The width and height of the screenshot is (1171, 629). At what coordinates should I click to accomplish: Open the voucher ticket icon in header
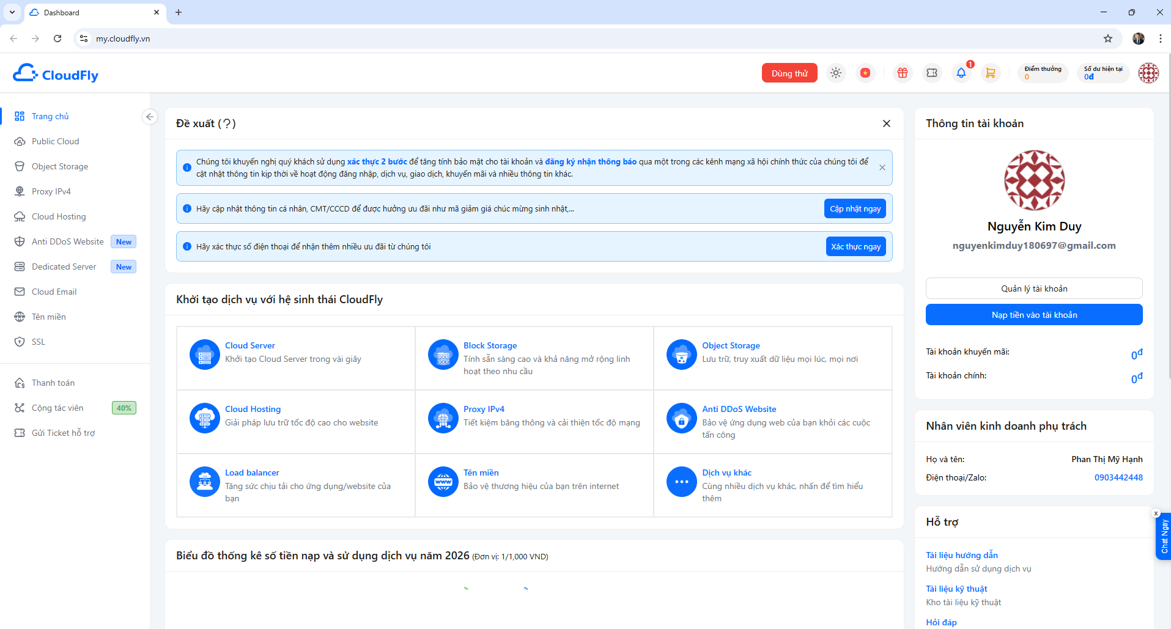[x=932, y=73]
